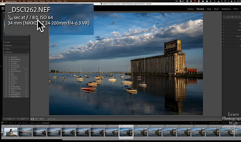Open the main window display icon in filmstrip bar
Viewport: 241px width, 142px height.
click(x=2, y=123)
